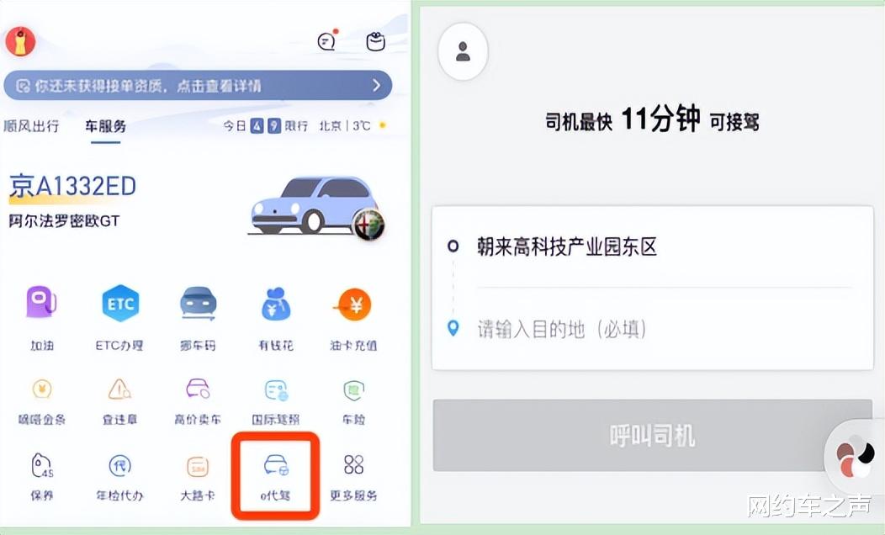This screenshot has width=885, height=535.
Task: Tap the 查违章 warning triangle icon
Action: coord(119,389)
